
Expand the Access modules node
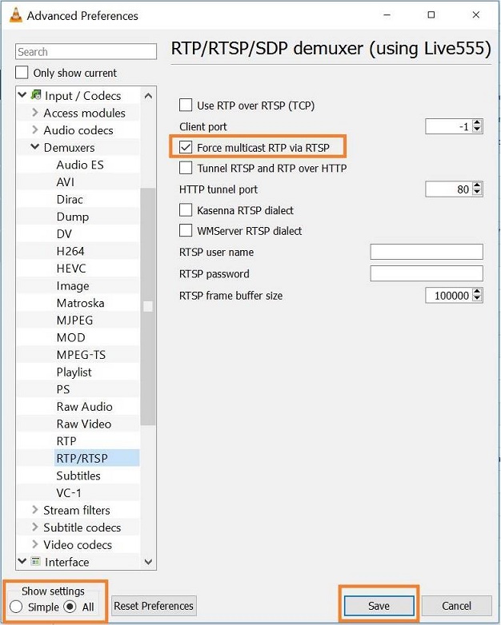click(35, 113)
